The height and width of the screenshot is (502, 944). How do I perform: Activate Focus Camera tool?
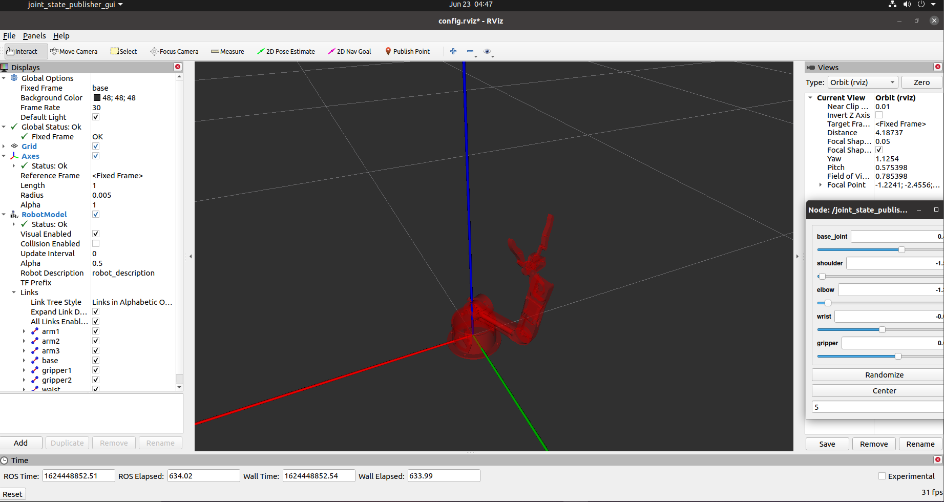(174, 51)
